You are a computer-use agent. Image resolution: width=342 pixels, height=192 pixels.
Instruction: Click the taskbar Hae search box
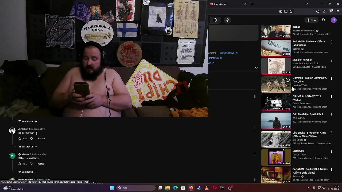point(136,188)
